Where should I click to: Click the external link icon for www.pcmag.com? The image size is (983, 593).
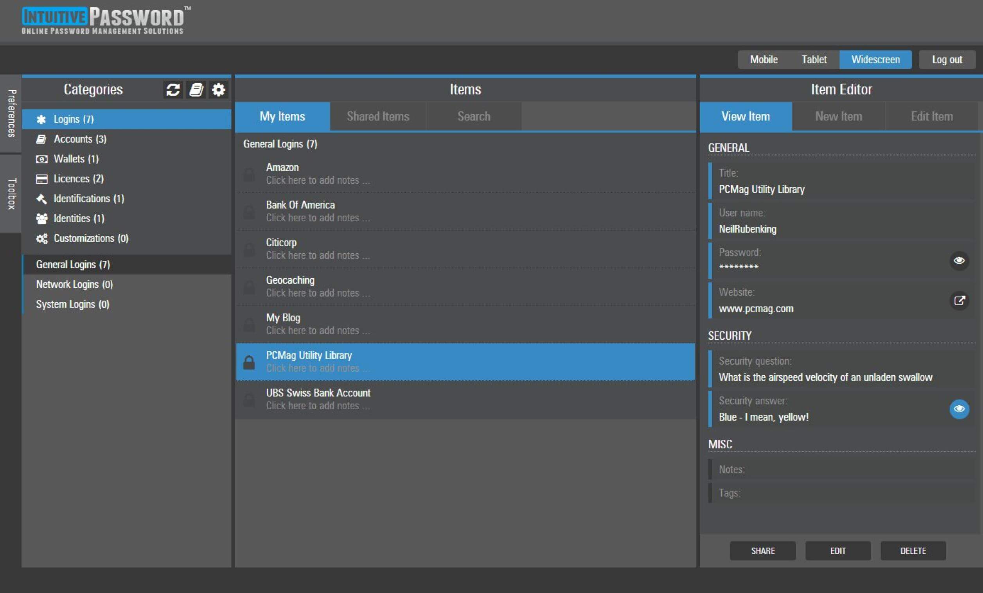tap(958, 300)
